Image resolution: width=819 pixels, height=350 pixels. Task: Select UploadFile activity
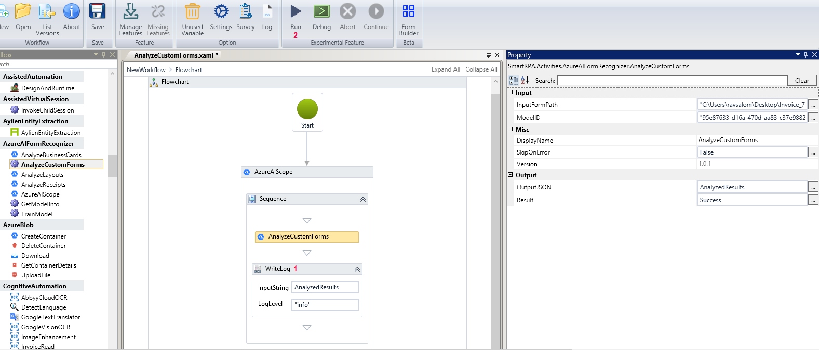36,275
